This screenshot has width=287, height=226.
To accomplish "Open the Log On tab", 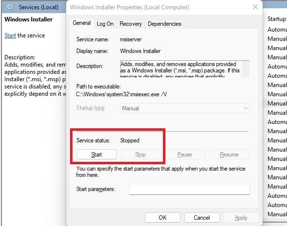I will [105, 24].
